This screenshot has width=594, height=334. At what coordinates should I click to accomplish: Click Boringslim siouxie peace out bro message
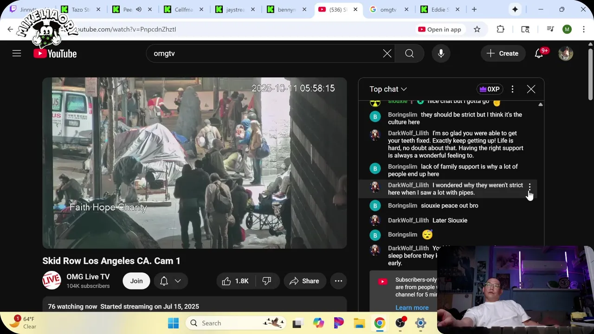[449, 206]
